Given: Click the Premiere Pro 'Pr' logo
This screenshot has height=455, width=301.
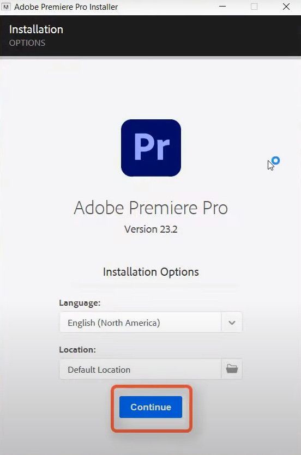Looking at the screenshot, I should 151,148.
